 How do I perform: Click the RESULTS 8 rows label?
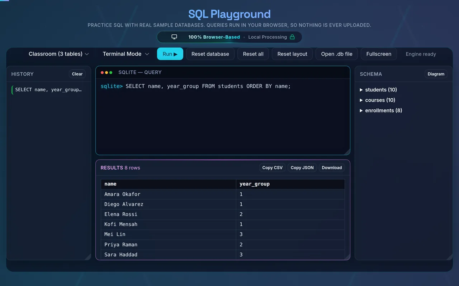tap(120, 168)
